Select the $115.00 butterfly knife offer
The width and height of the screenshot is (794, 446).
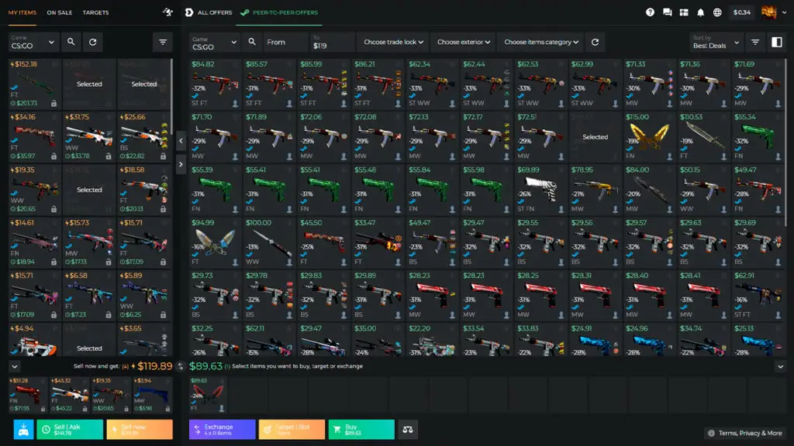coord(649,137)
